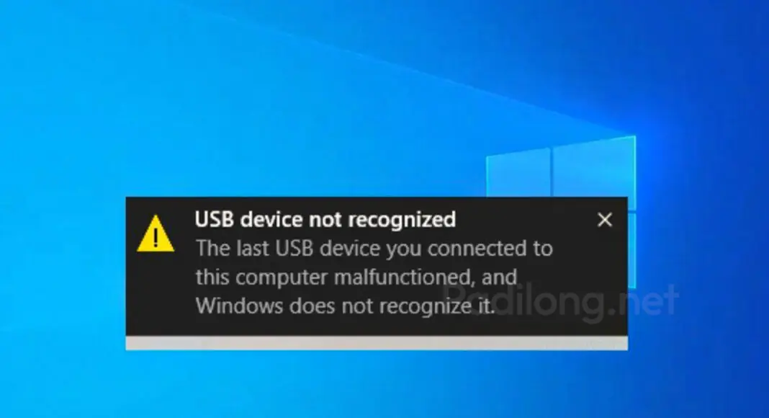The width and height of the screenshot is (769, 418).
Task: Click the line "The last USB device you connected to"
Action: pyautogui.click(x=374, y=248)
